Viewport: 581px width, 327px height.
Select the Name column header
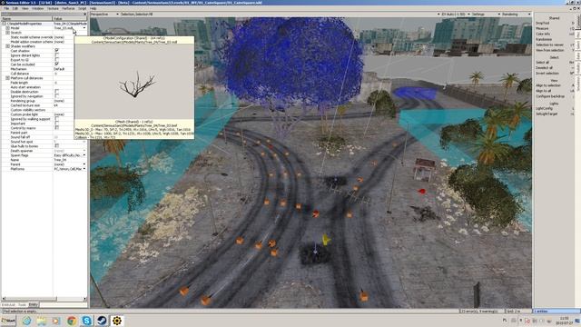click(26, 18)
